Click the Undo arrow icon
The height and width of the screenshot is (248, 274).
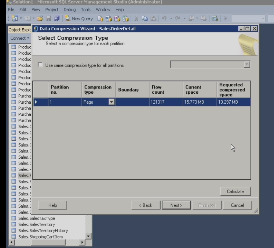(164, 18)
